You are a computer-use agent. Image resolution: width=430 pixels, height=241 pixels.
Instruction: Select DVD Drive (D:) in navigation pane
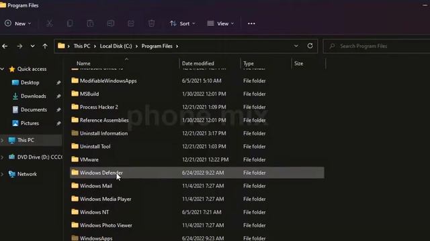click(x=40, y=157)
